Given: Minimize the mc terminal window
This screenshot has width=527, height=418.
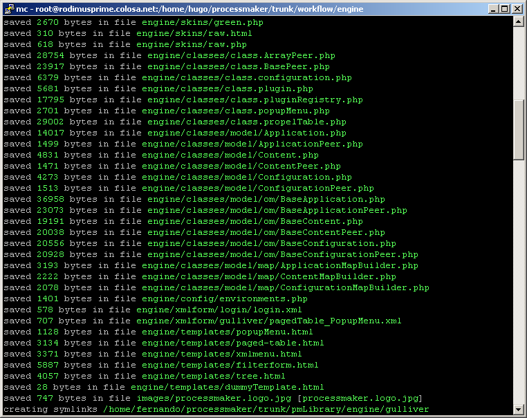Looking at the screenshot, I should tap(493, 8).
